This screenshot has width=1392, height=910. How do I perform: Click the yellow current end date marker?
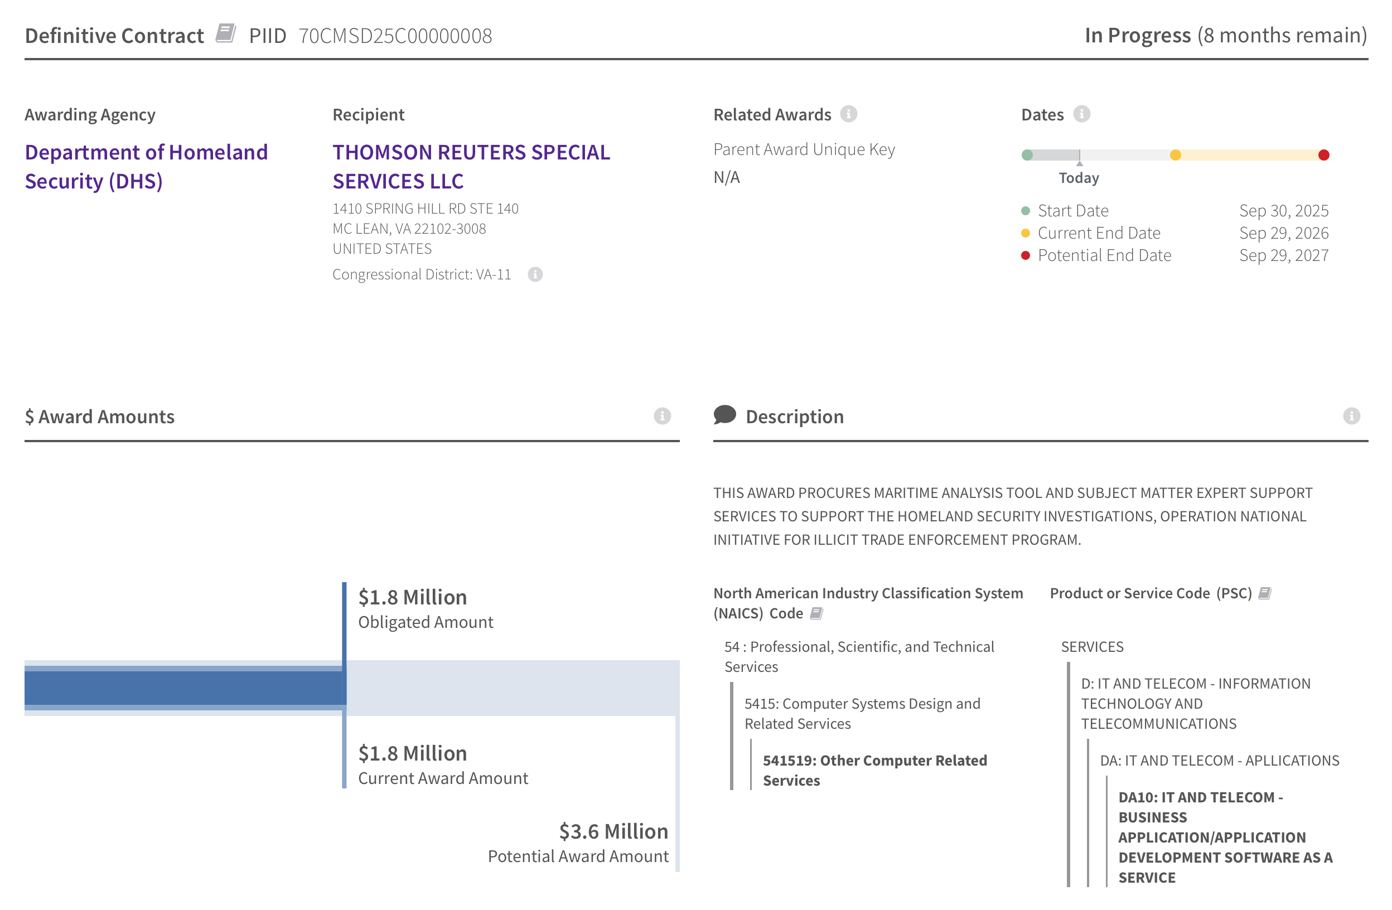[1176, 155]
